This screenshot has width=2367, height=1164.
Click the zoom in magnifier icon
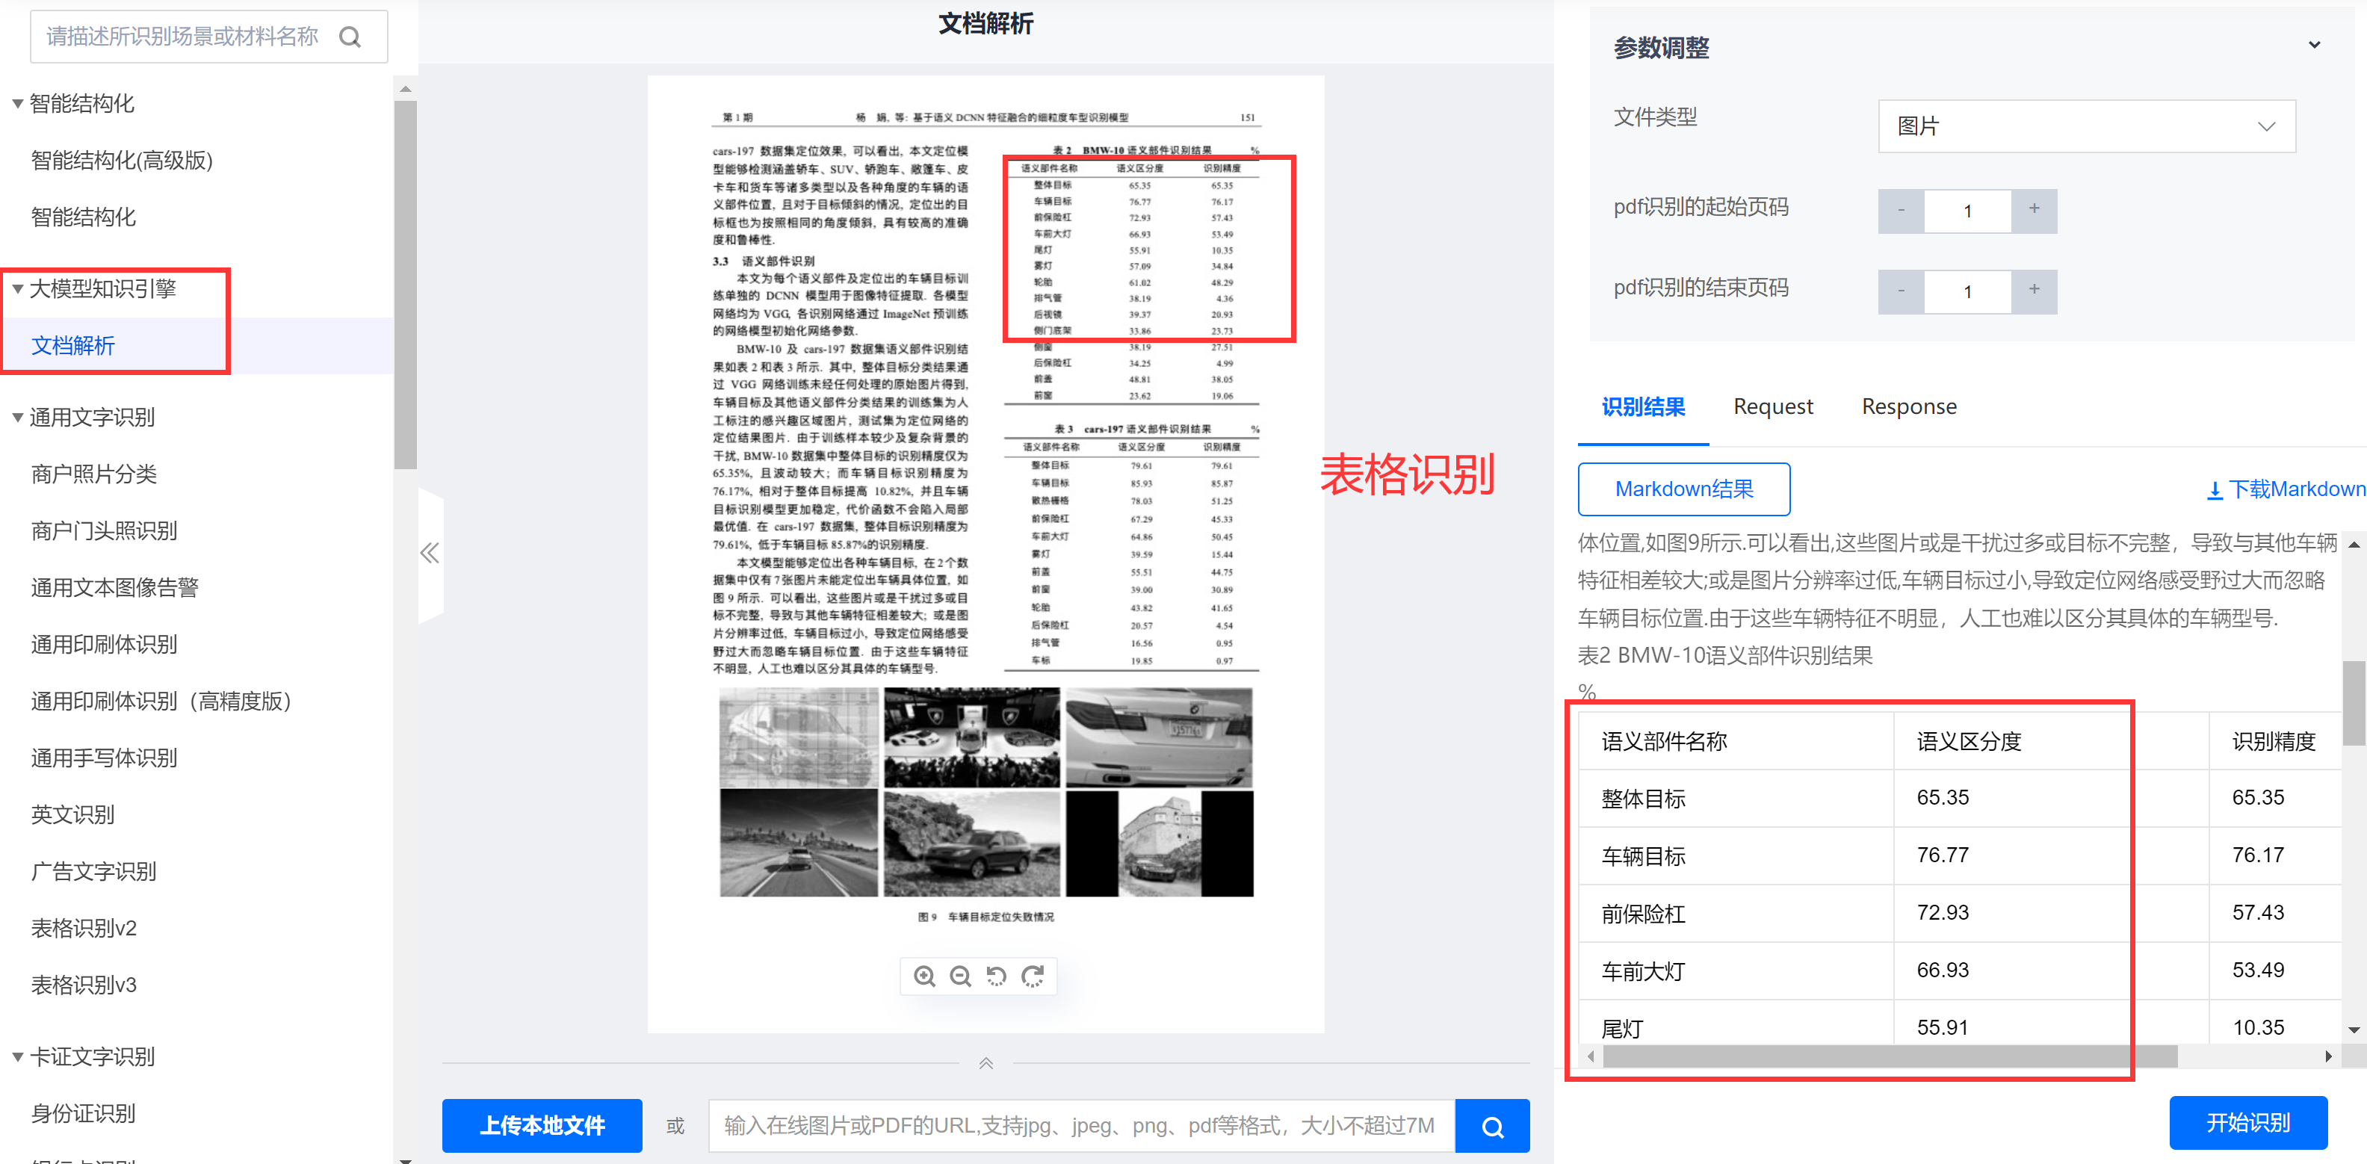(924, 976)
